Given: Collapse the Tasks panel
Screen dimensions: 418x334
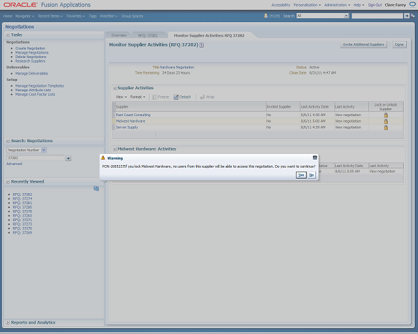Looking at the screenshot, I should 8,35.
